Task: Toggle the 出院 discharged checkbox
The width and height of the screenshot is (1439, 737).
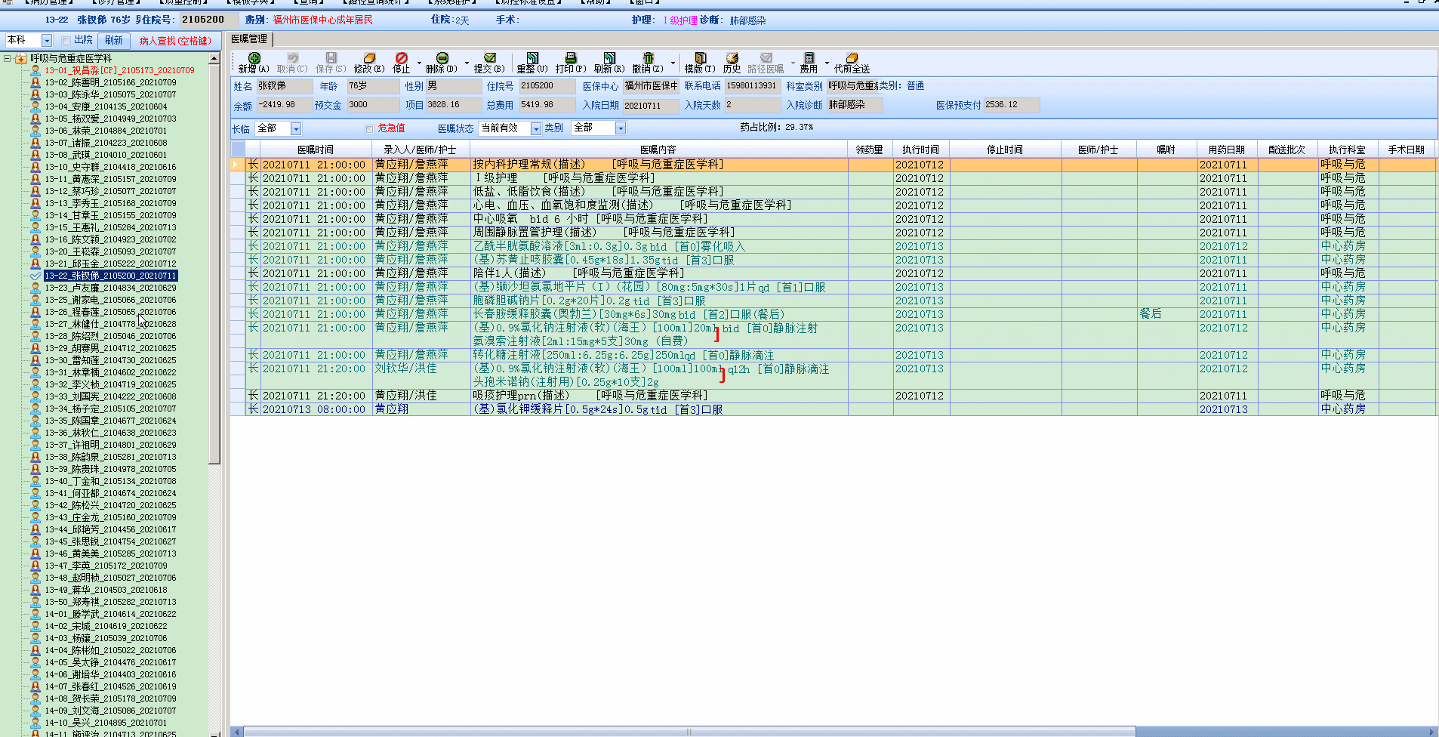Action: pos(66,41)
